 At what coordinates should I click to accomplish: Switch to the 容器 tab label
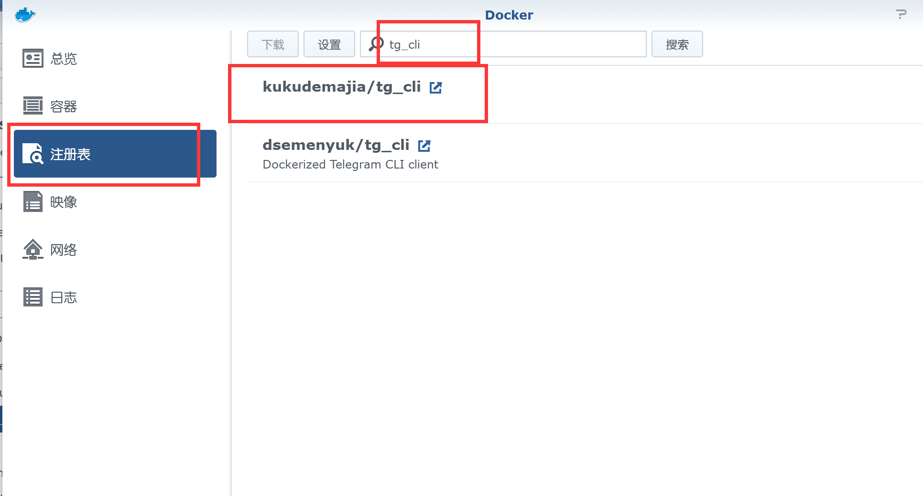pyautogui.click(x=64, y=106)
